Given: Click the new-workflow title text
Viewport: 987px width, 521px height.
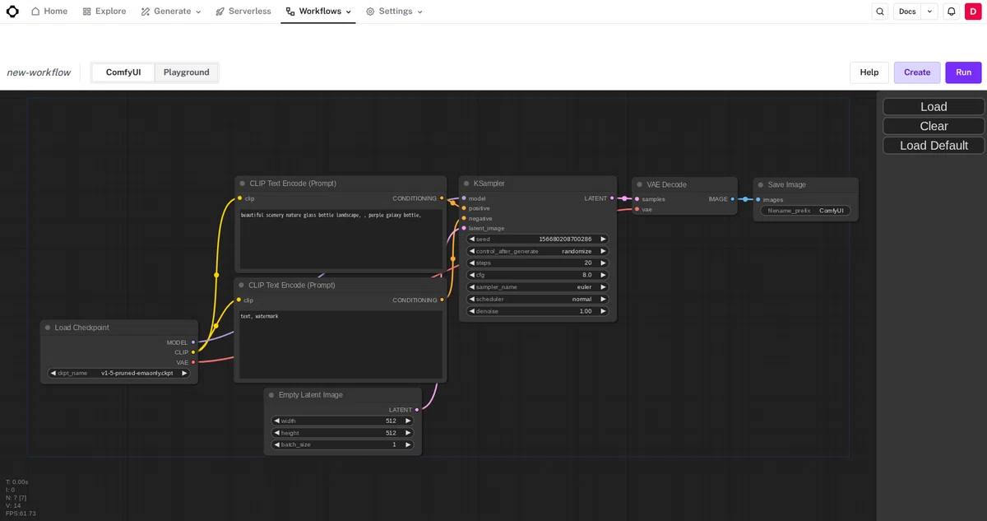Looking at the screenshot, I should click(x=39, y=72).
